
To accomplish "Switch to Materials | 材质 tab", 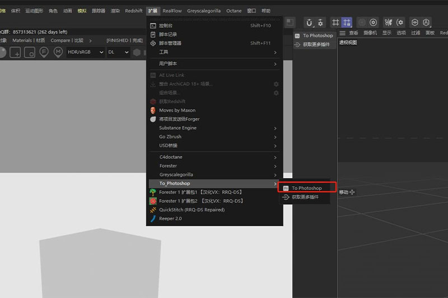I will point(29,40).
